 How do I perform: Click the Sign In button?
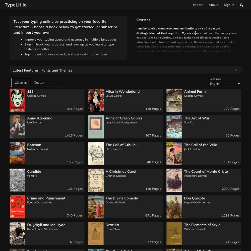(229, 5)
